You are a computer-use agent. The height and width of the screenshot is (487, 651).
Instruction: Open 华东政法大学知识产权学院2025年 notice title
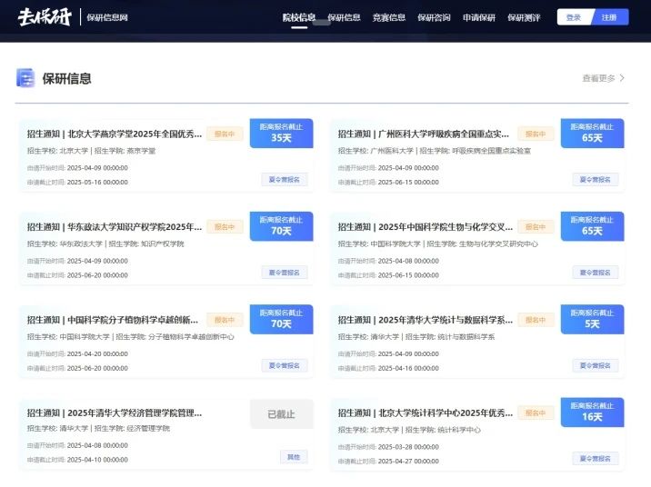[115, 227]
